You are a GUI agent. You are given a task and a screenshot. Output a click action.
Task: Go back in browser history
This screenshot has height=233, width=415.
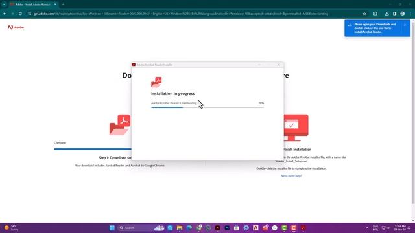tap(5, 14)
